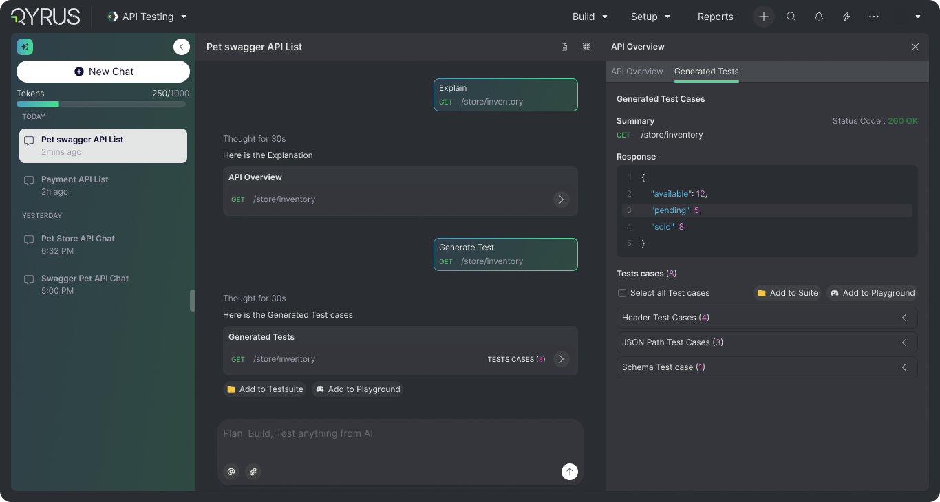Screen dimensions: 940x502
Task: Collapse the chat sidebar
Action: (x=181, y=47)
